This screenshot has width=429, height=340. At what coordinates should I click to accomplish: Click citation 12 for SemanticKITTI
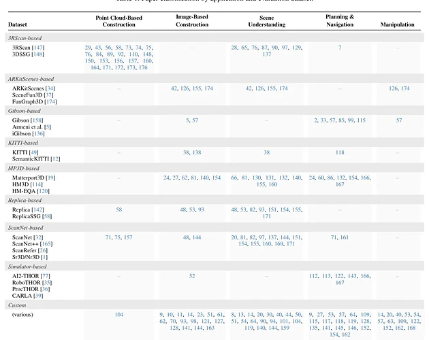point(55,159)
